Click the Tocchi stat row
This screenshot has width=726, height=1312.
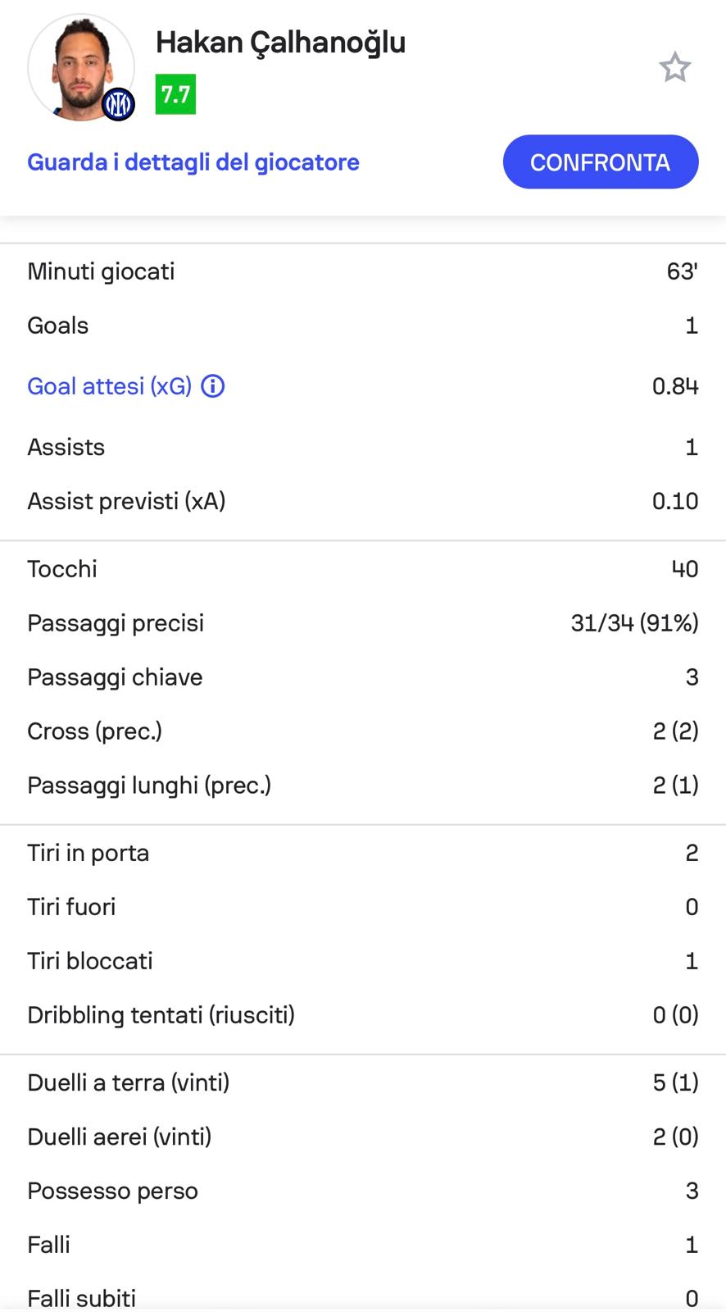(x=363, y=569)
